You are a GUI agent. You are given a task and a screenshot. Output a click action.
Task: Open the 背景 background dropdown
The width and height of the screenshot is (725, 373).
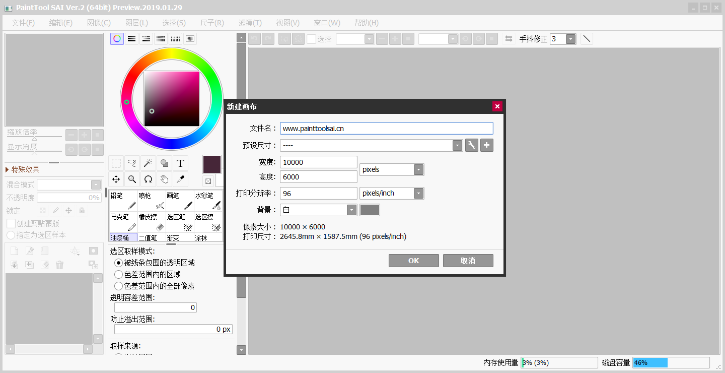pos(351,210)
